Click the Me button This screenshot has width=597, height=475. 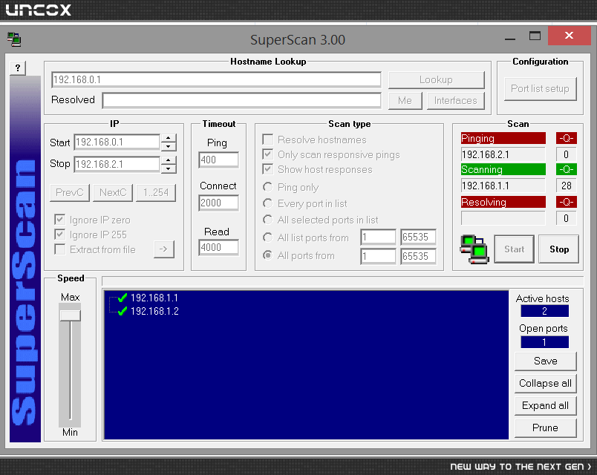coord(405,100)
